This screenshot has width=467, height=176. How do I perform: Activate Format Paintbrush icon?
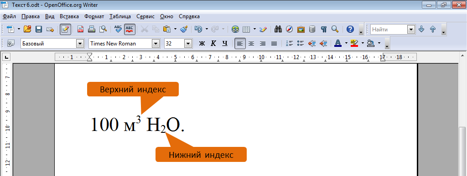tap(184, 29)
